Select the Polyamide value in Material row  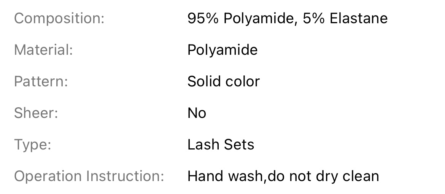tap(222, 50)
